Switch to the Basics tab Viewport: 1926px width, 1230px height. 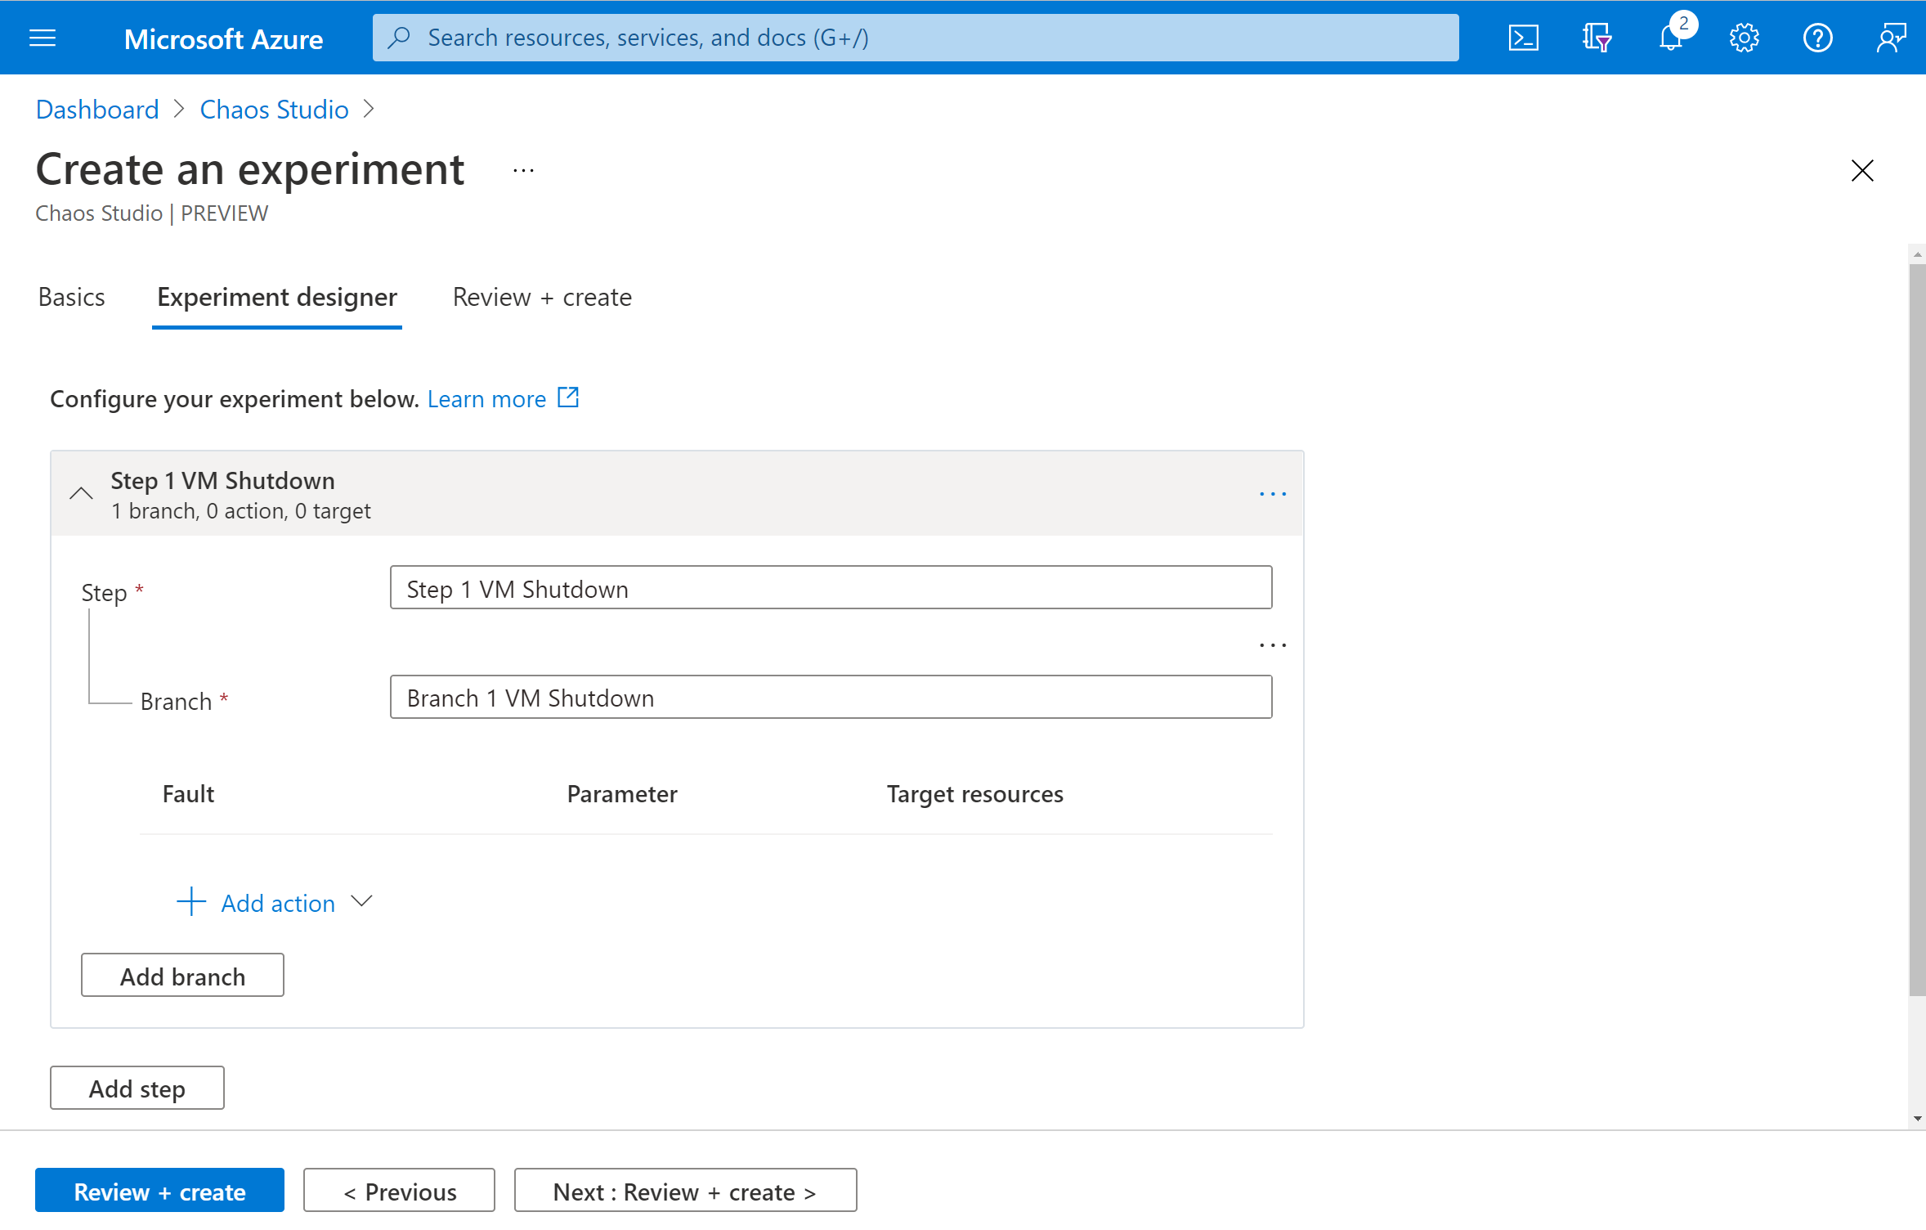[x=70, y=296]
